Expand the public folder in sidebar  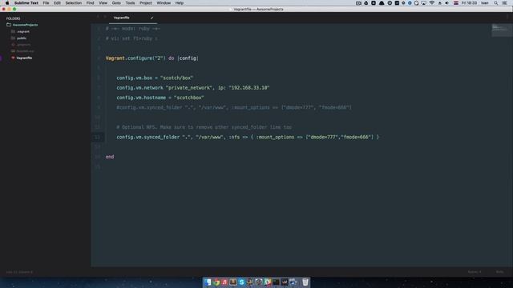pyautogui.click(x=22, y=38)
